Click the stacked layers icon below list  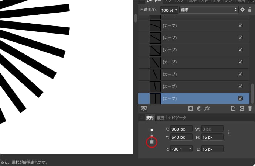tap(144, 108)
